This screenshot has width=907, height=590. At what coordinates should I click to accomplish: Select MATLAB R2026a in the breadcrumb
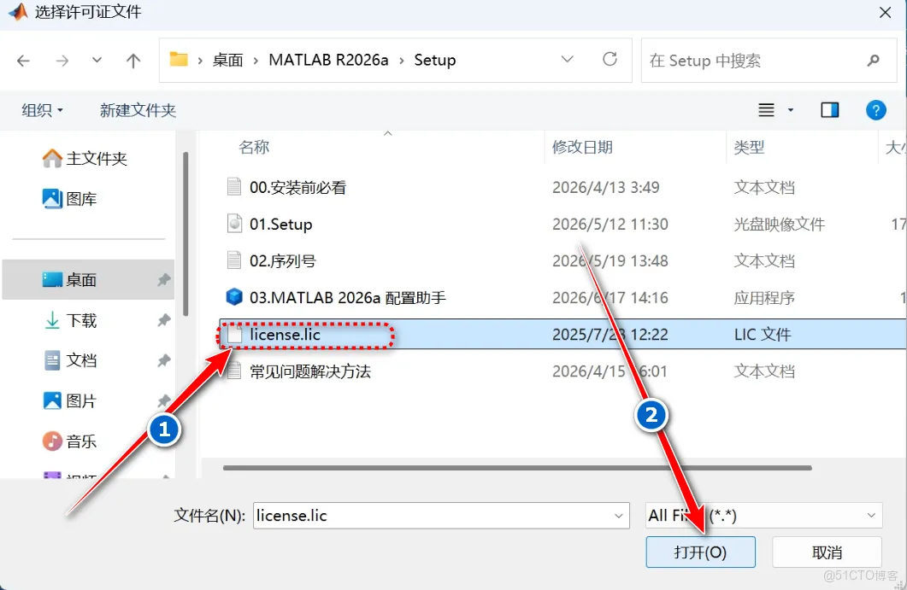pos(328,60)
